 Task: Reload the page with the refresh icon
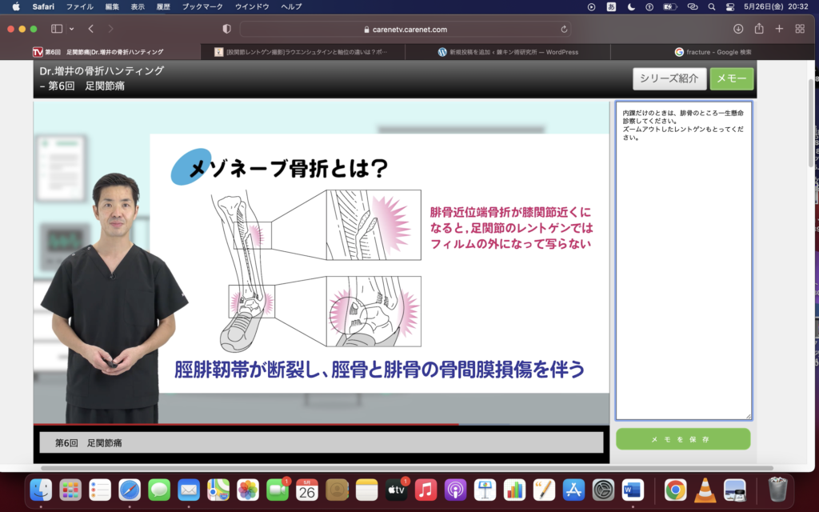click(x=565, y=29)
